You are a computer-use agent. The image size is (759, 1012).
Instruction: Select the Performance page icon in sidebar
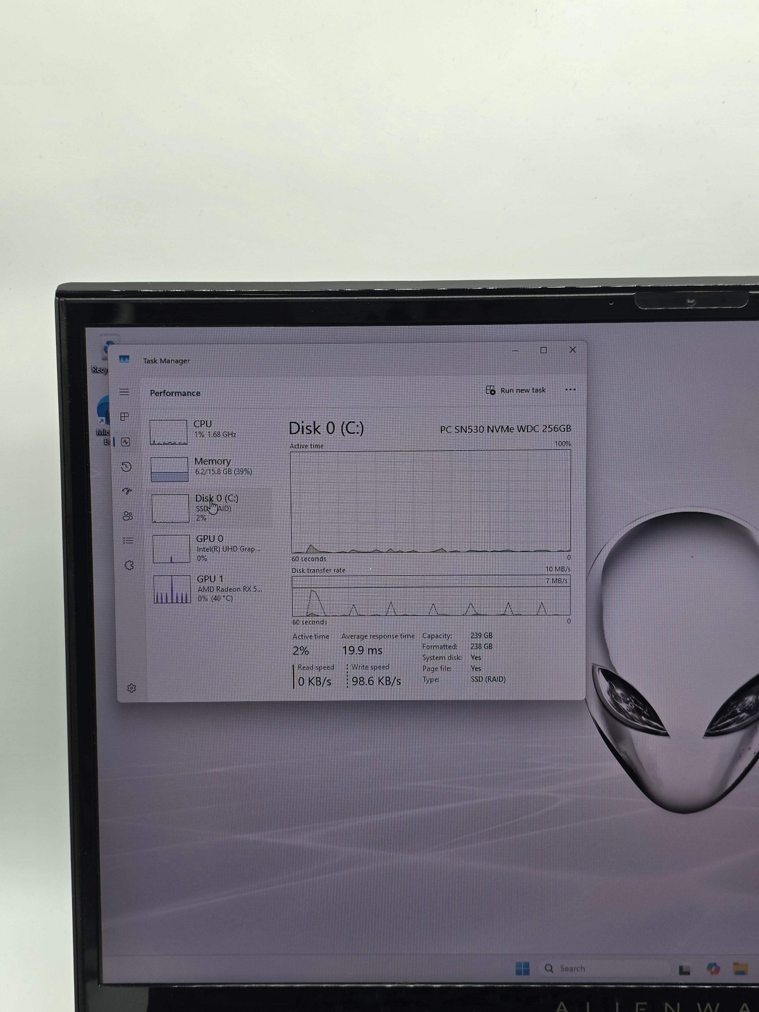point(125,441)
